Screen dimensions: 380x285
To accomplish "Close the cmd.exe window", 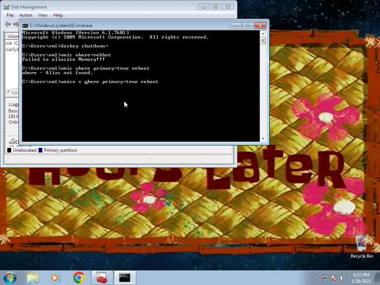I will tap(260, 26).
